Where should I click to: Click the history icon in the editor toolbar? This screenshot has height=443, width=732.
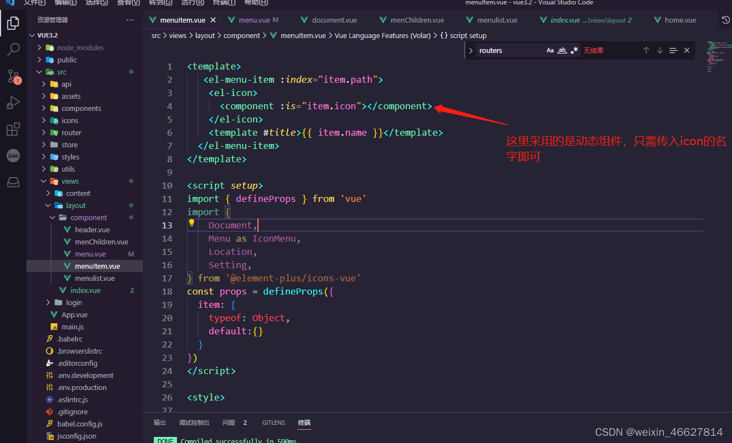click(x=725, y=20)
